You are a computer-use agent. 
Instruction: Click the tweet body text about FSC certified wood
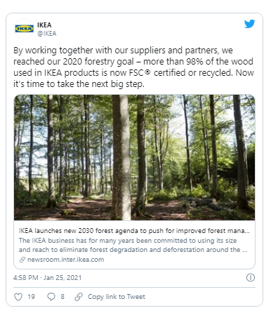133,67
